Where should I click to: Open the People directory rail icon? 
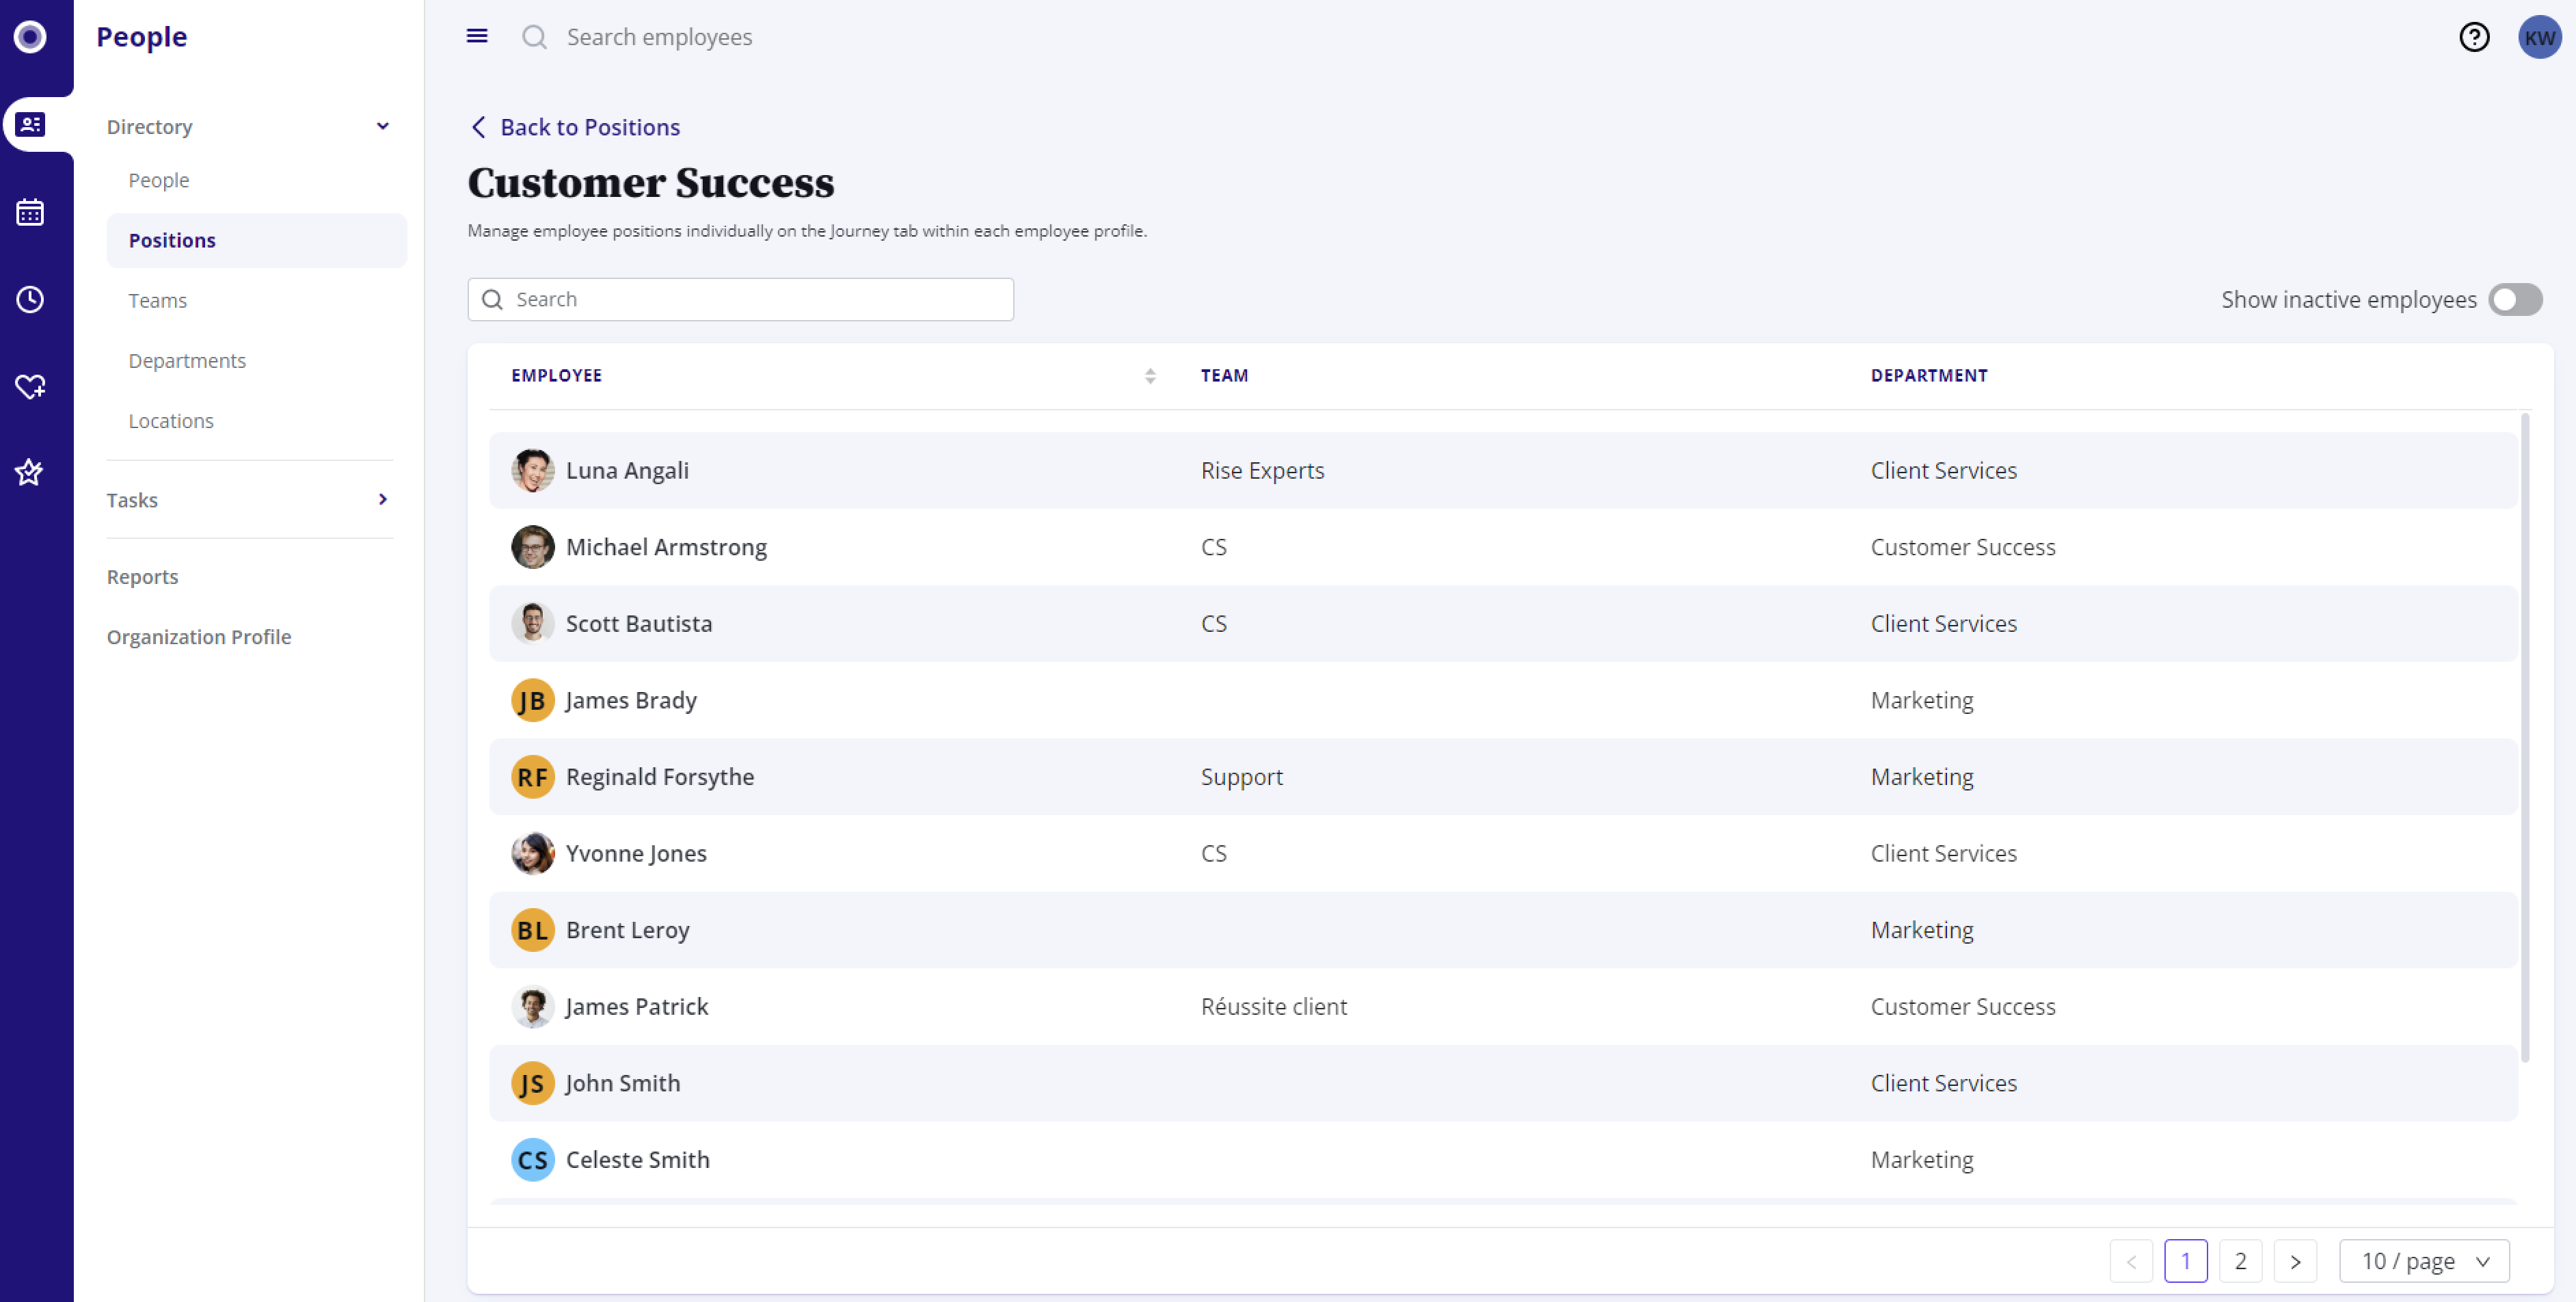pos(30,125)
